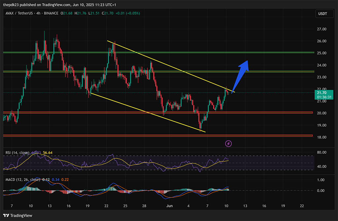This screenshot has width=338, height=221.
Task: Click the 23.00 price axis label
Action: click(321, 77)
